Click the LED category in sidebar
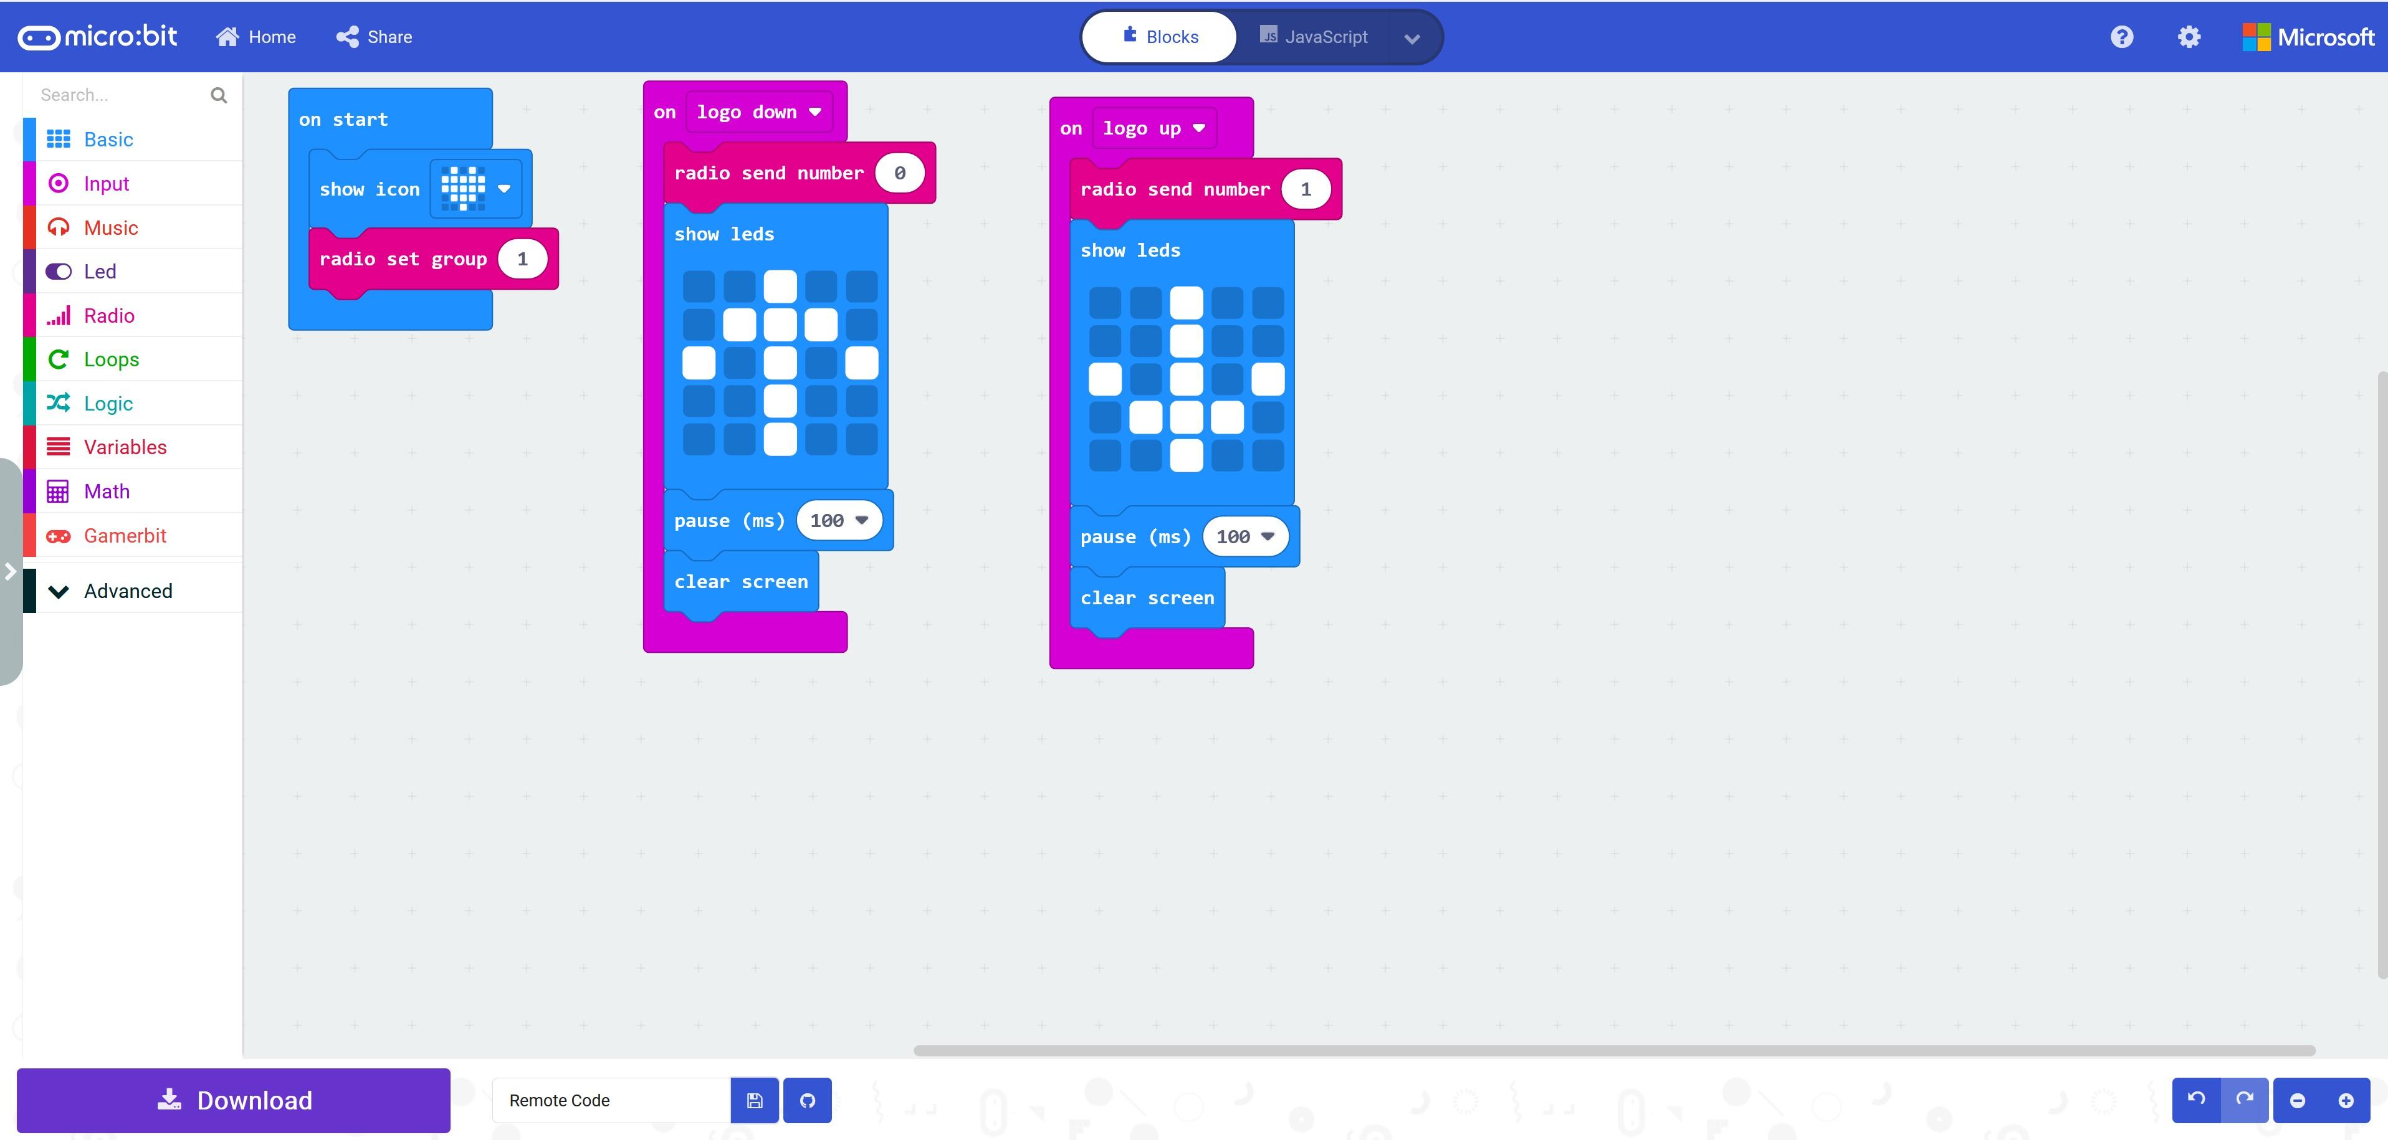Viewport: 2388px width, 1140px height. click(100, 271)
